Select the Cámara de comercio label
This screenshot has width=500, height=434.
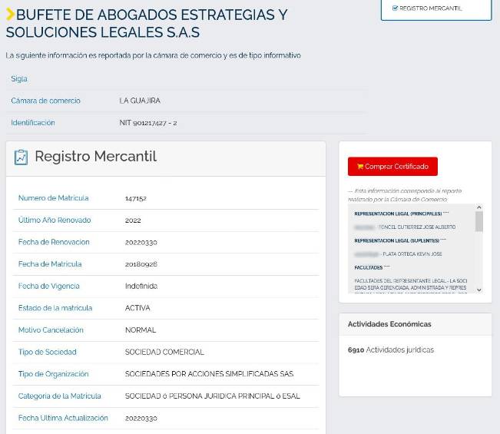coord(45,101)
